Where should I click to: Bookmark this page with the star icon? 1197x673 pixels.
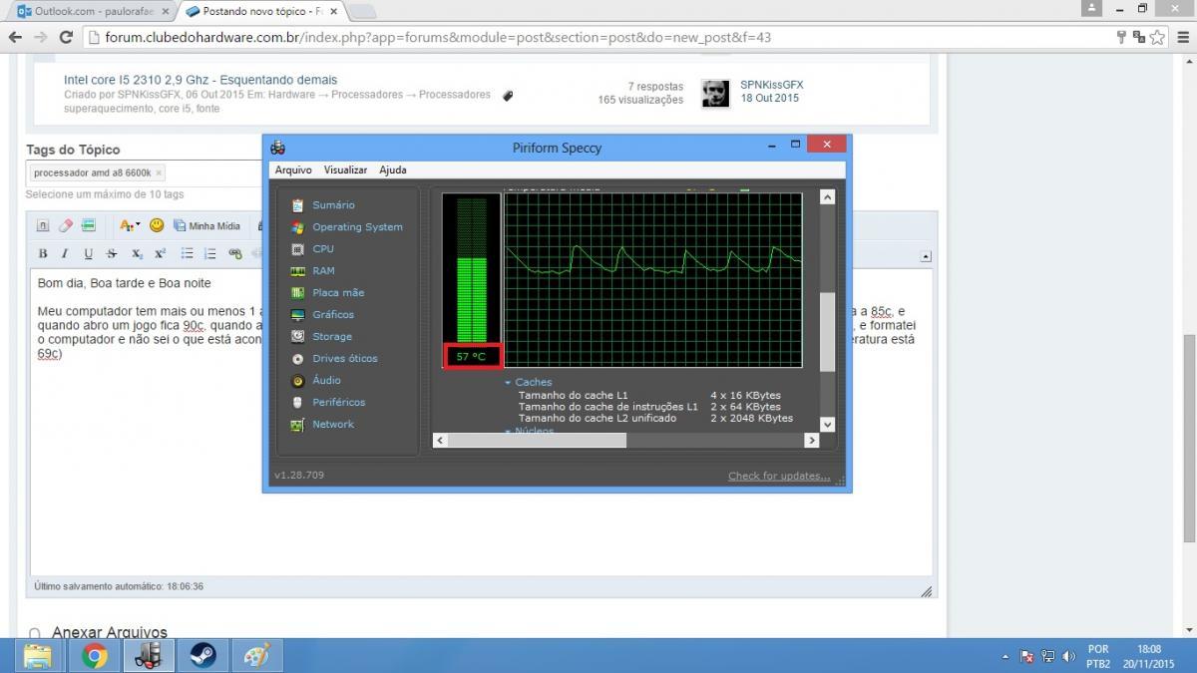pos(1157,37)
